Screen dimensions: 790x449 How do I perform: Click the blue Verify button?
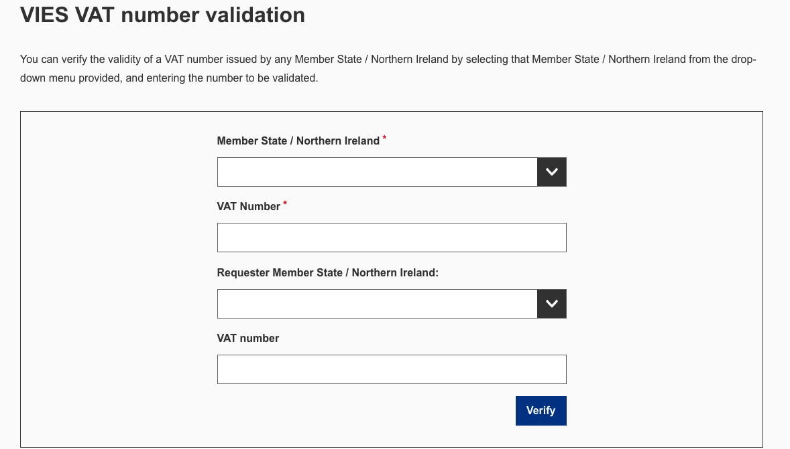(x=541, y=411)
